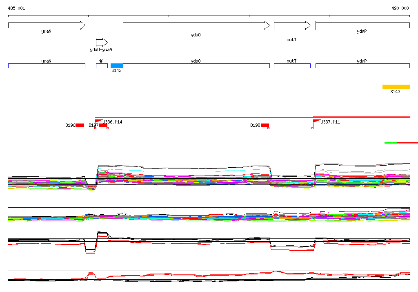This screenshot has height=292, width=418.
Task: Select the small ydaO-yuaA arrow
Action: pos(101,42)
